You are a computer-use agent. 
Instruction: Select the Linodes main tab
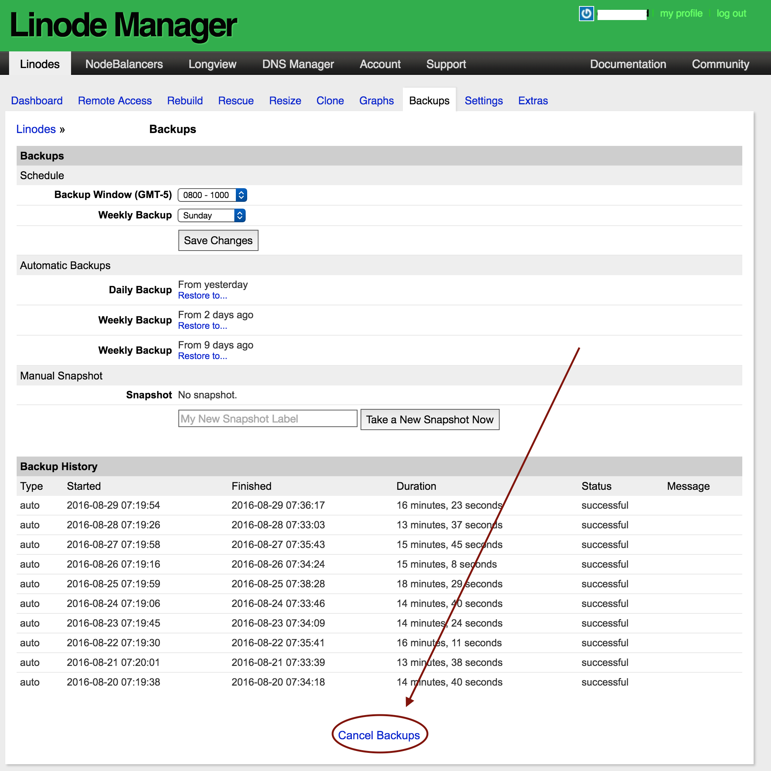(x=40, y=64)
